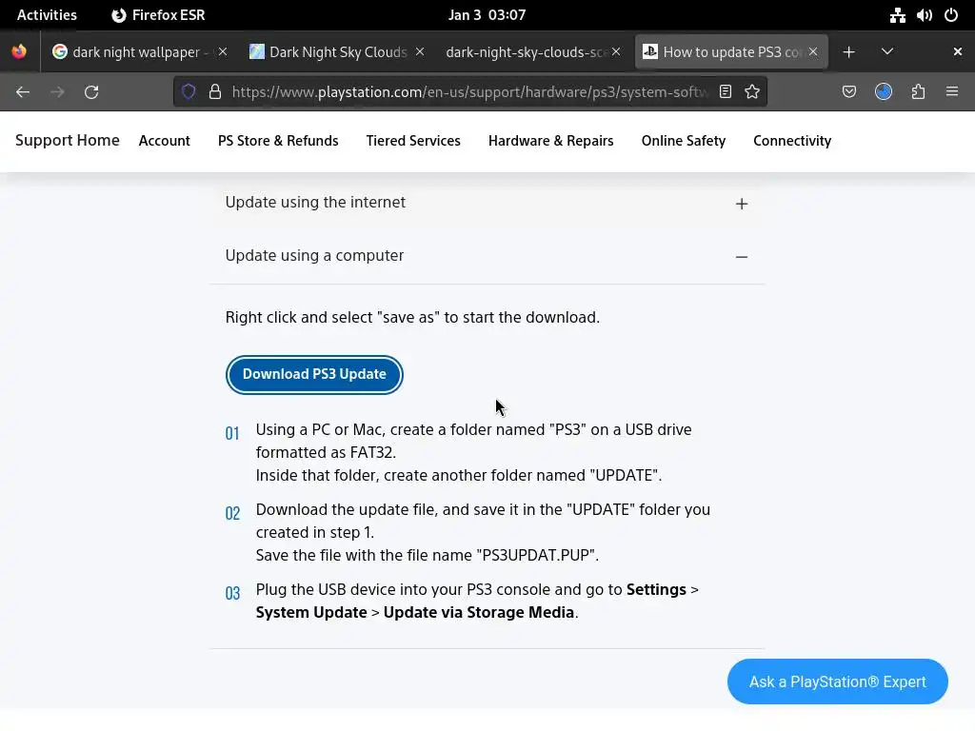Screen dimensions: 975x731
Task: Open the 'Hardware & Repairs' menu item
Action: [x=550, y=141]
